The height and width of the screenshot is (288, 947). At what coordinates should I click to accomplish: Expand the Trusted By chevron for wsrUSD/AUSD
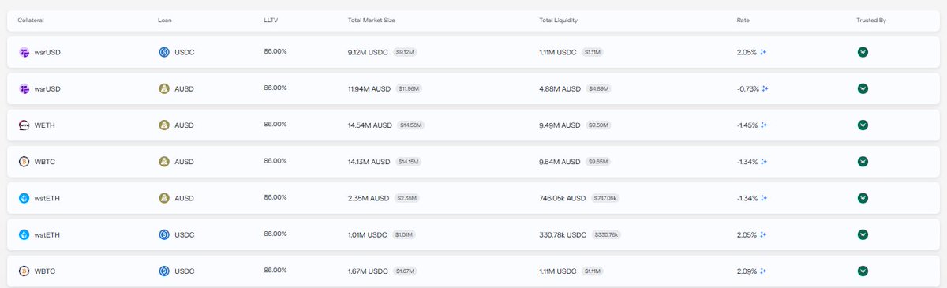(863, 88)
